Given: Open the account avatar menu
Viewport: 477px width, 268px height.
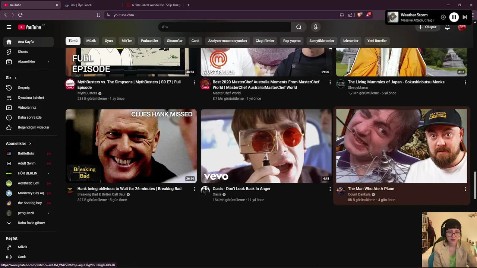Looking at the screenshot, I should pyautogui.click(x=462, y=27).
